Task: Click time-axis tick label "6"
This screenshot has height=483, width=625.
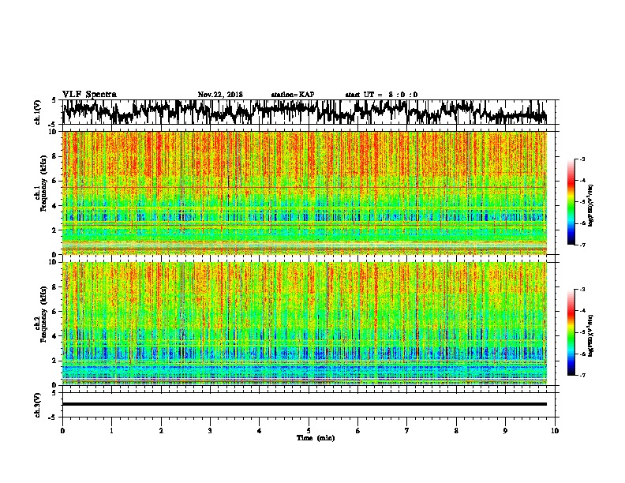Action: [x=358, y=431]
